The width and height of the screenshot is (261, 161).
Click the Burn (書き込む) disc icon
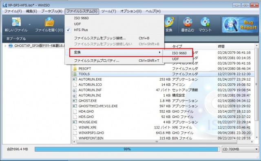pyautogui.click(x=188, y=22)
